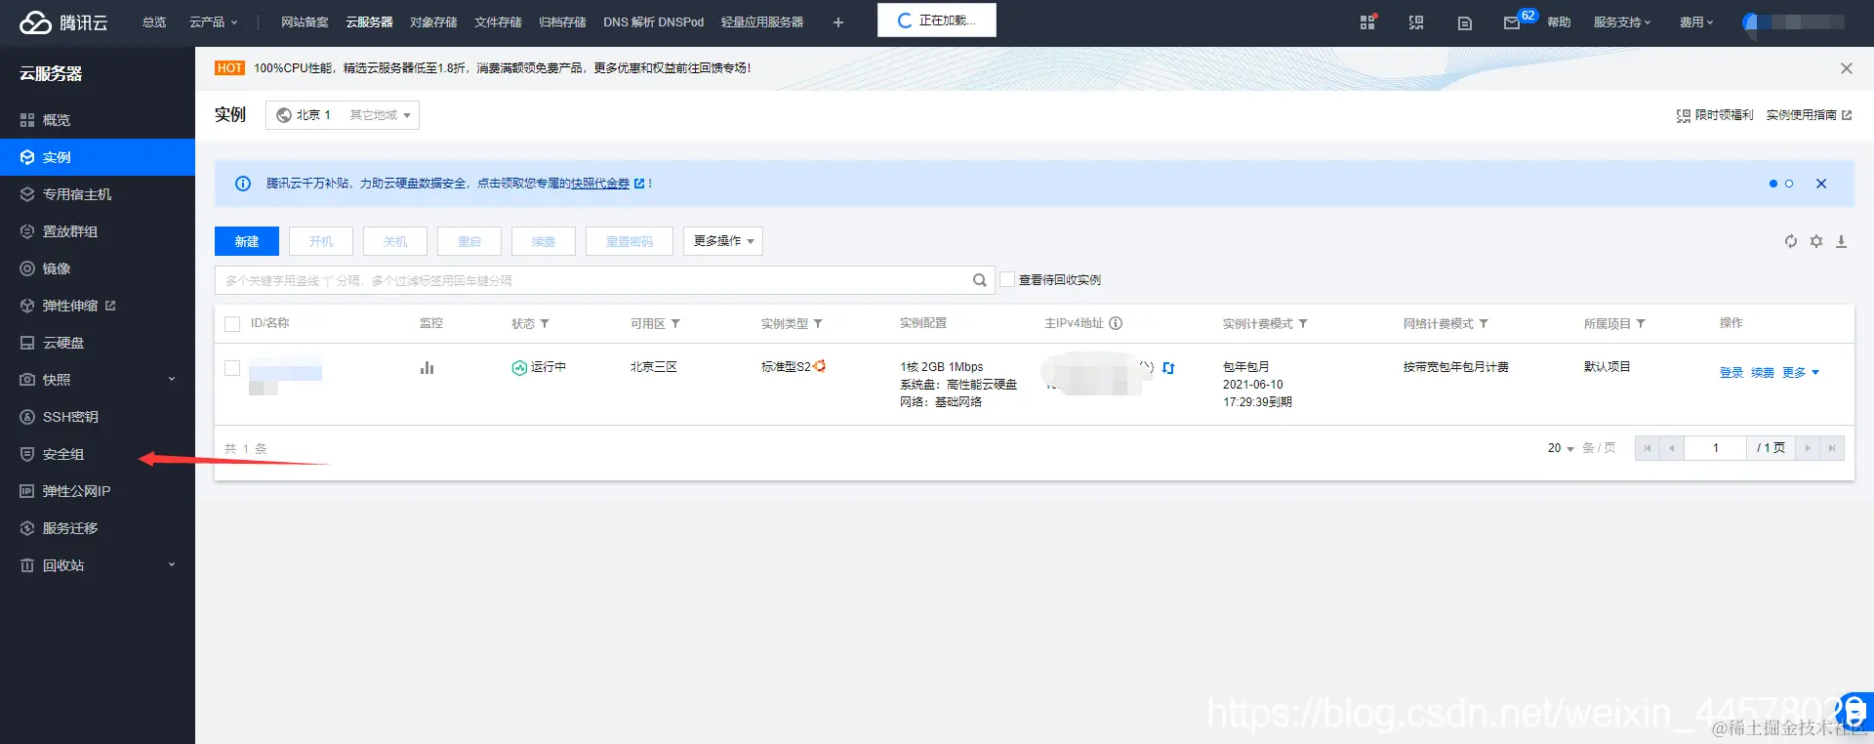The image size is (1874, 744).
Task: Click the 关机 button
Action: tap(395, 241)
